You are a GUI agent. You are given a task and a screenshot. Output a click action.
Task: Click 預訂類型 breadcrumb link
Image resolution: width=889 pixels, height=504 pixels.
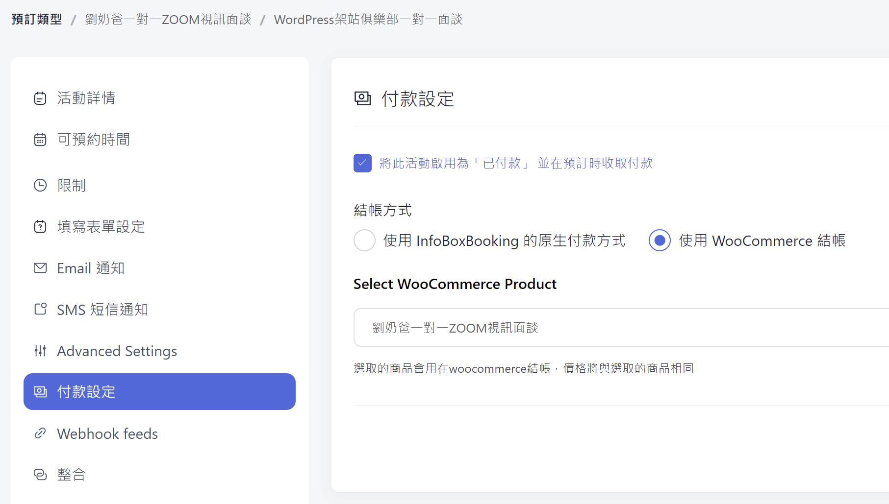pyautogui.click(x=37, y=19)
